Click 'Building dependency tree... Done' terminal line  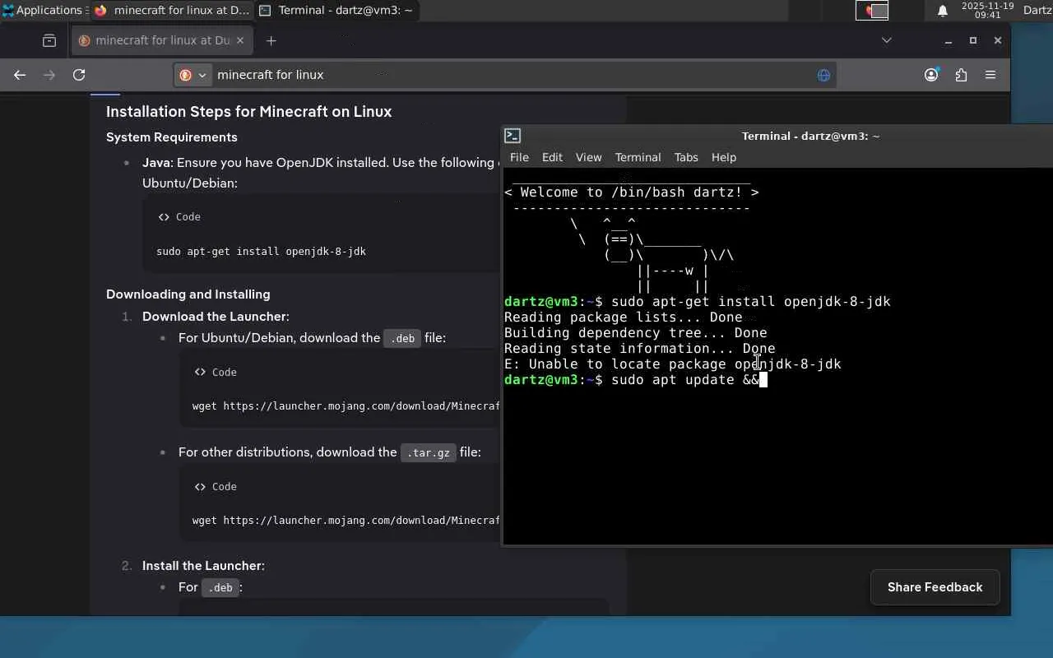(635, 333)
